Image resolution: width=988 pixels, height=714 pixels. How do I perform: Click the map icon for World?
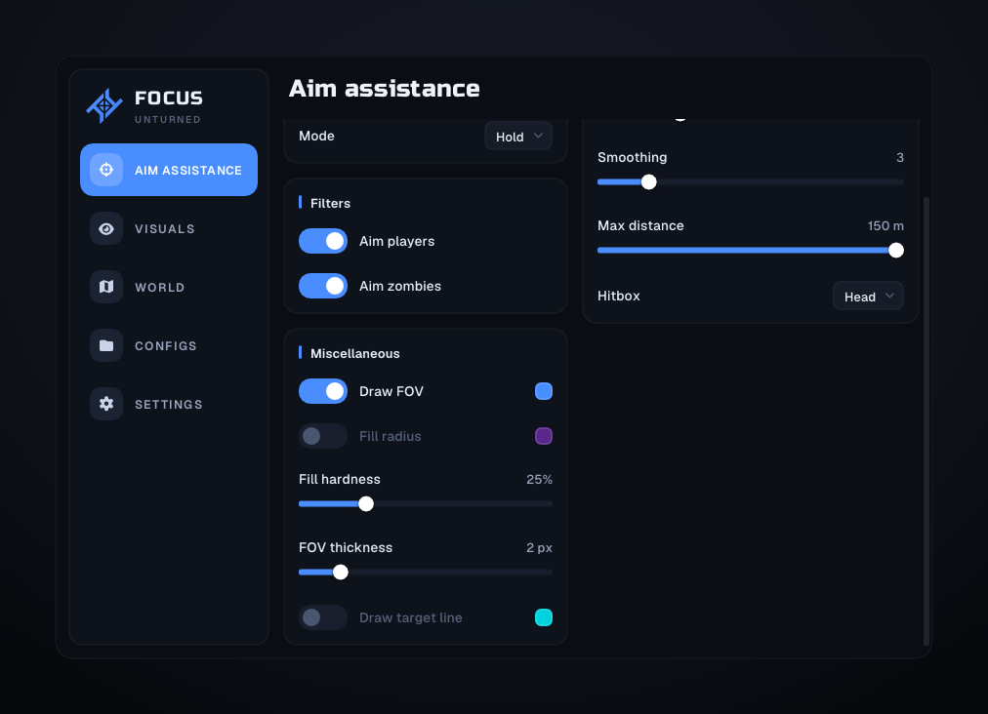pos(106,287)
